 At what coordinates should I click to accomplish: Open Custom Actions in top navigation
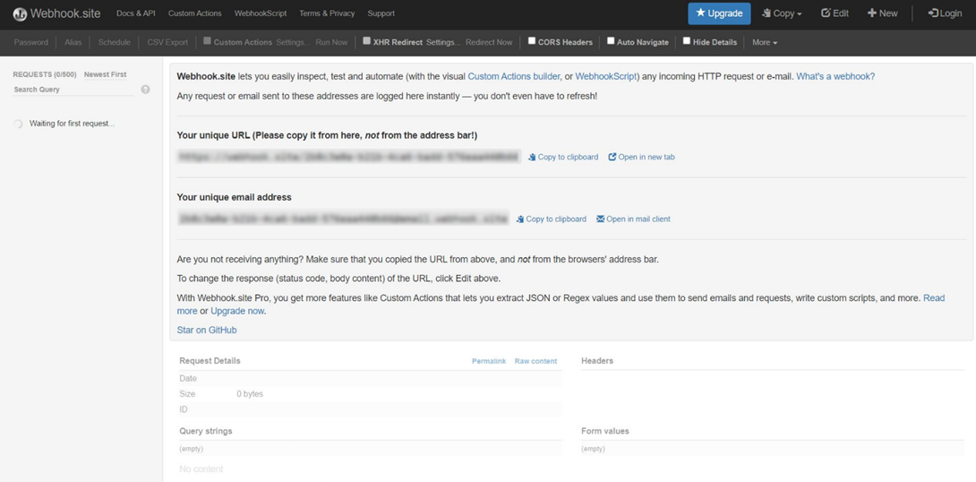click(195, 13)
